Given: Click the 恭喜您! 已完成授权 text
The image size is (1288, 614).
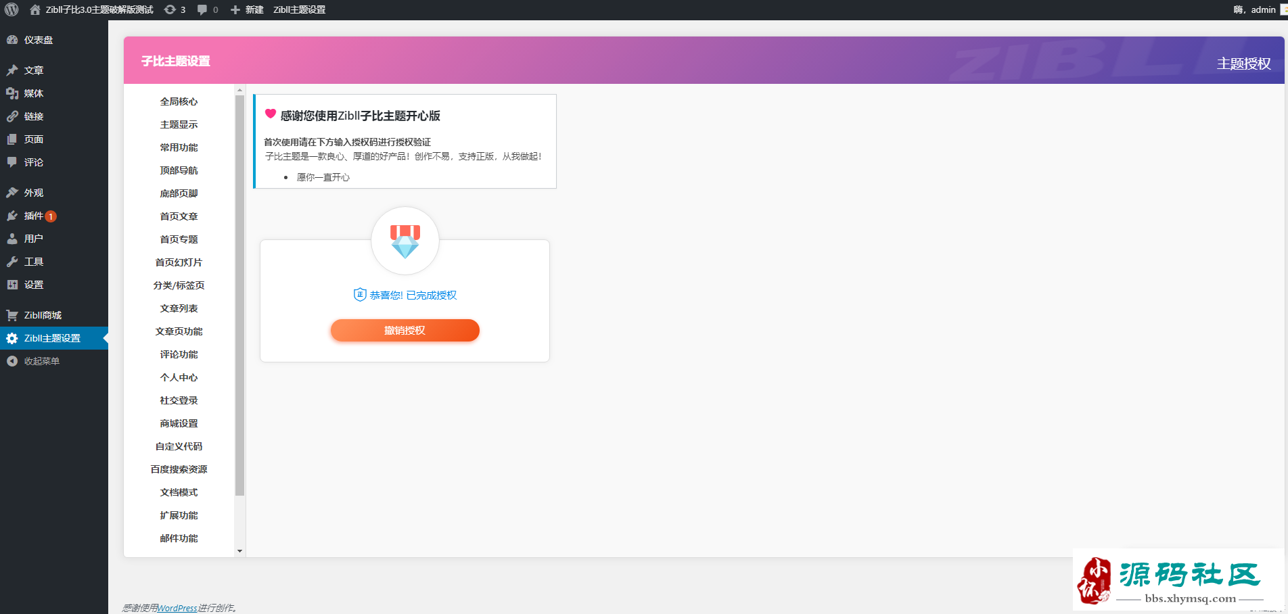Looking at the screenshot, I should [x=413, y=295].
